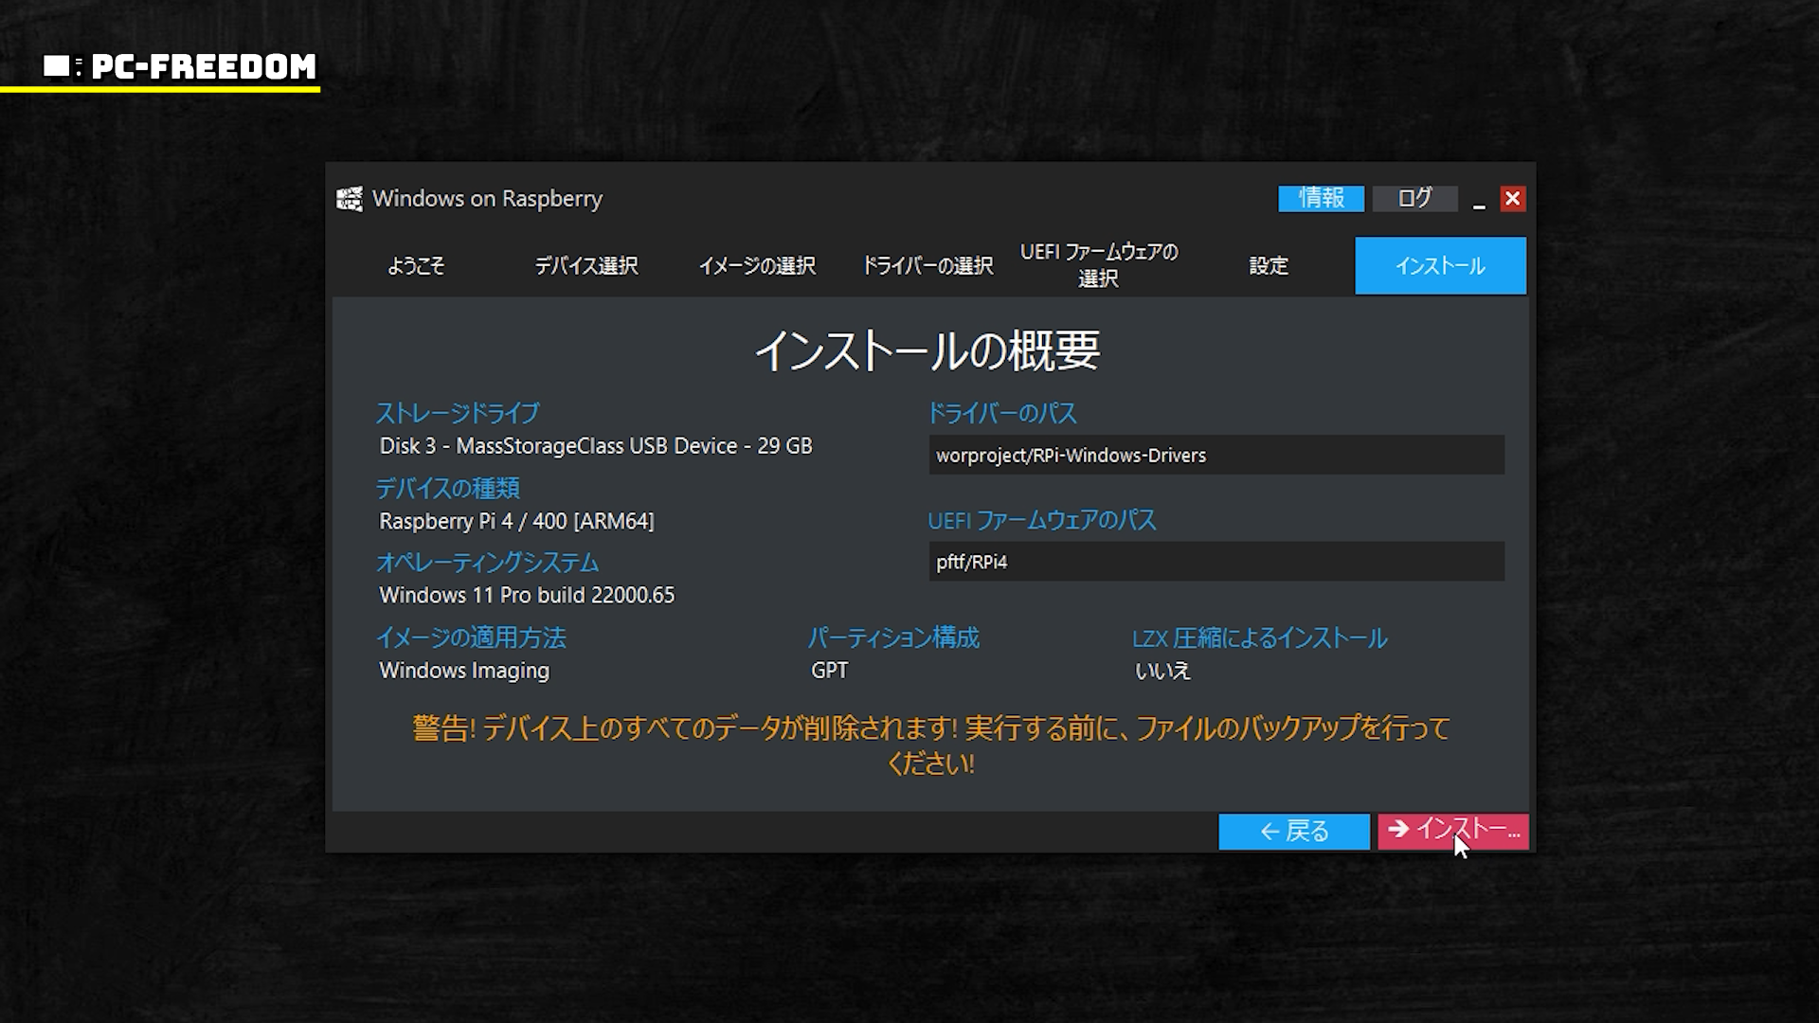This screenshot has height=1023, width=1819.
Task: Click the Windows on Raspberry title text
Action: (487, 199)
